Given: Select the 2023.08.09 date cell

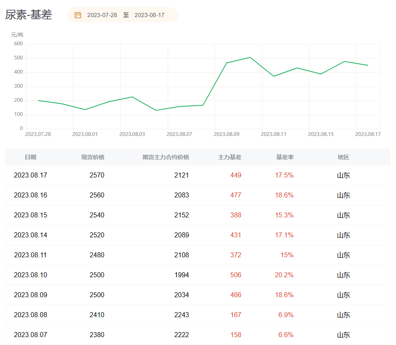Looking at the screenshot, I should point(31,295).
